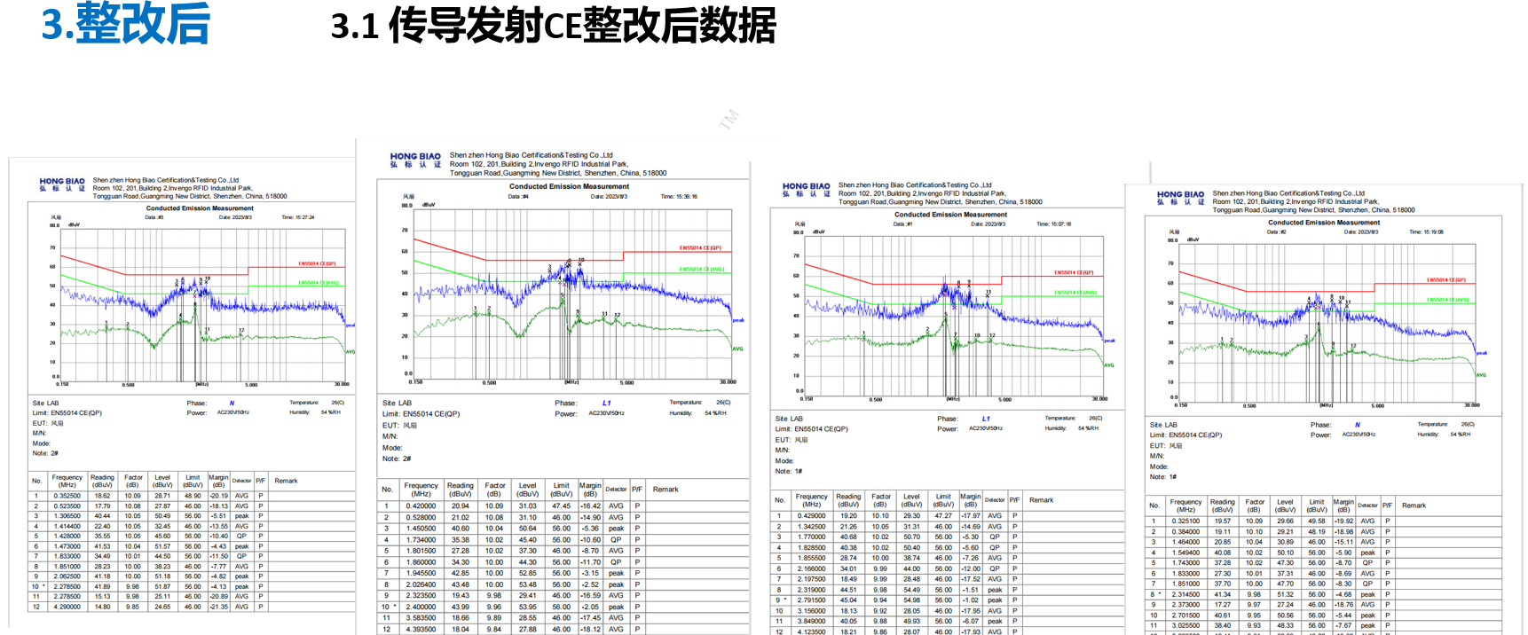The image size is (1528, 635).
Task: Click the HONG BIAO logo in the 15:27:24 report
Action: coord(62,184)
